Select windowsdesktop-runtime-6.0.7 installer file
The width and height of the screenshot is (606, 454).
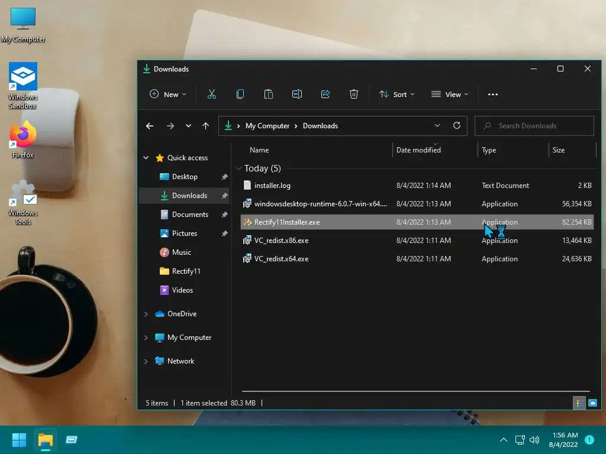coord(417,204)
